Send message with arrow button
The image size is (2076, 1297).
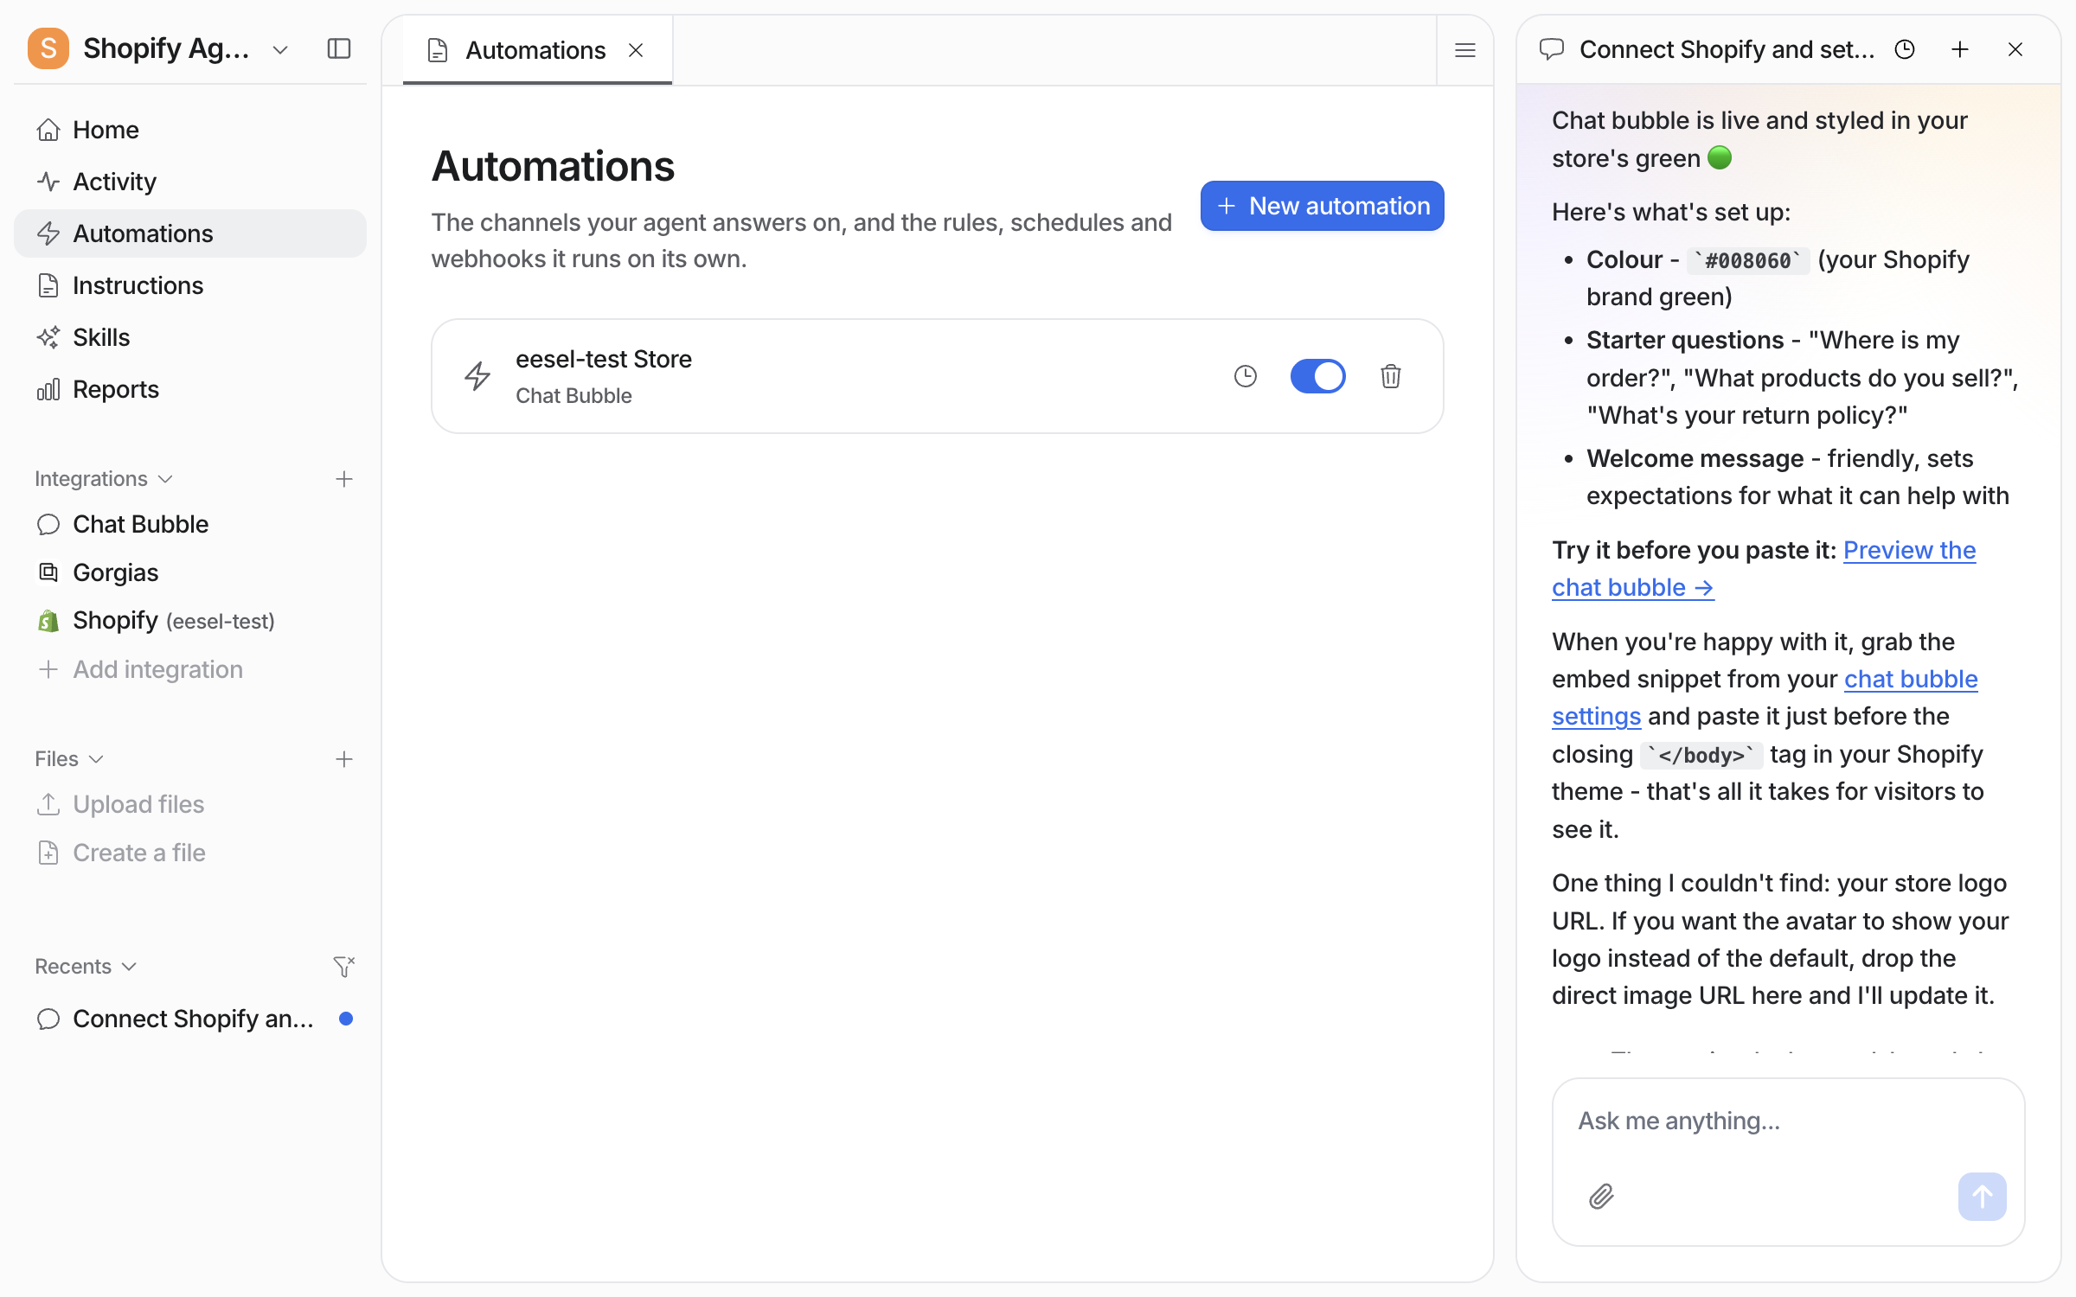click(1983, 1197)
